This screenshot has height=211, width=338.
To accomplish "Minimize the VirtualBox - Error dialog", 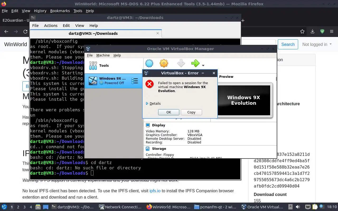I will click(203, 73).
